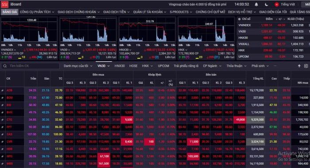Open the index table settings gear icon

click(239, 19)
